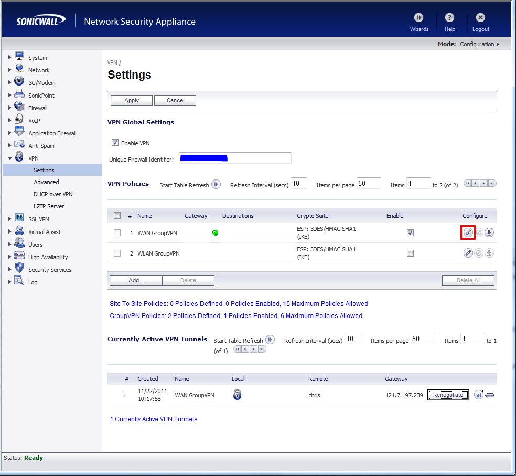Click the Cancel button
This screenshot has width=516, height=476.
[x=175, y=100]
